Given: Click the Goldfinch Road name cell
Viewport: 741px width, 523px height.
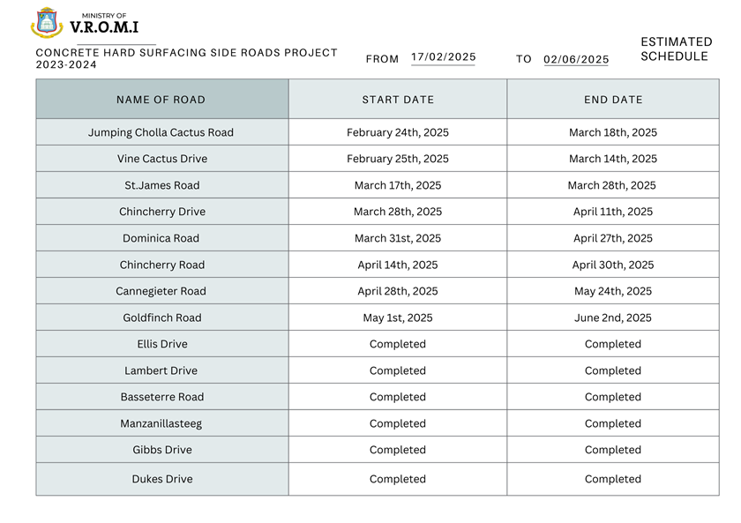Looking at the screenshot, I should (162, 318).
